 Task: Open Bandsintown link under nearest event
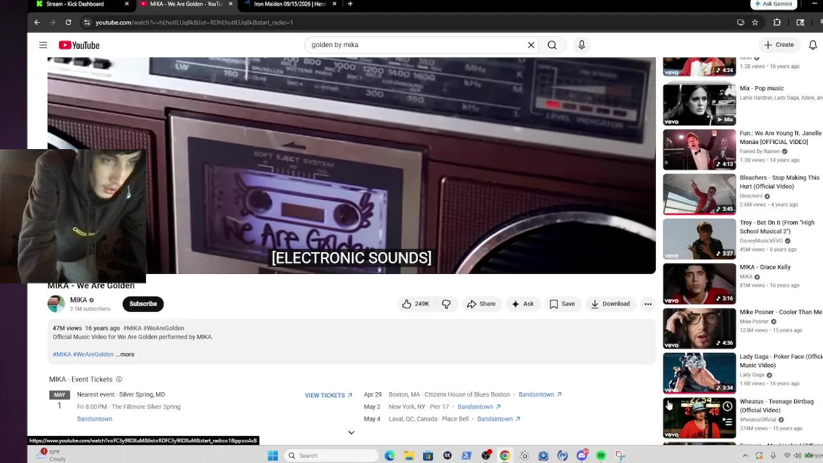tap(95, 419)
